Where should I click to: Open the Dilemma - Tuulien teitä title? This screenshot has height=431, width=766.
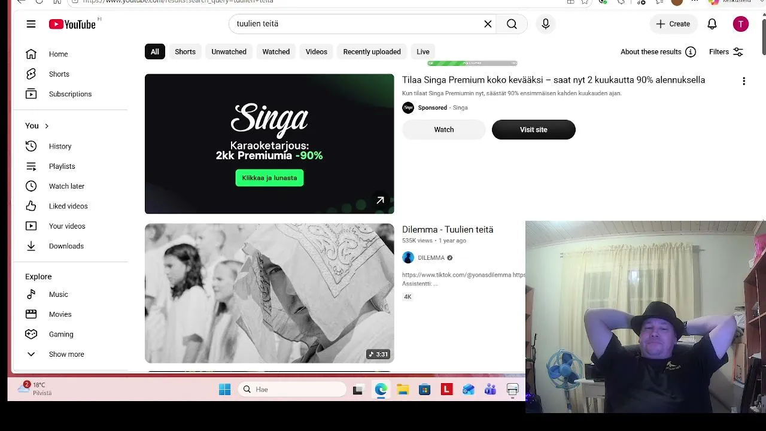448,229
